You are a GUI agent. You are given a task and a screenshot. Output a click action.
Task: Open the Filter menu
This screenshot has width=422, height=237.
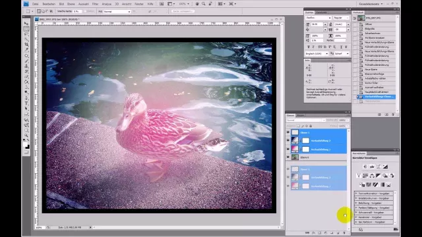tap(95, 4)
